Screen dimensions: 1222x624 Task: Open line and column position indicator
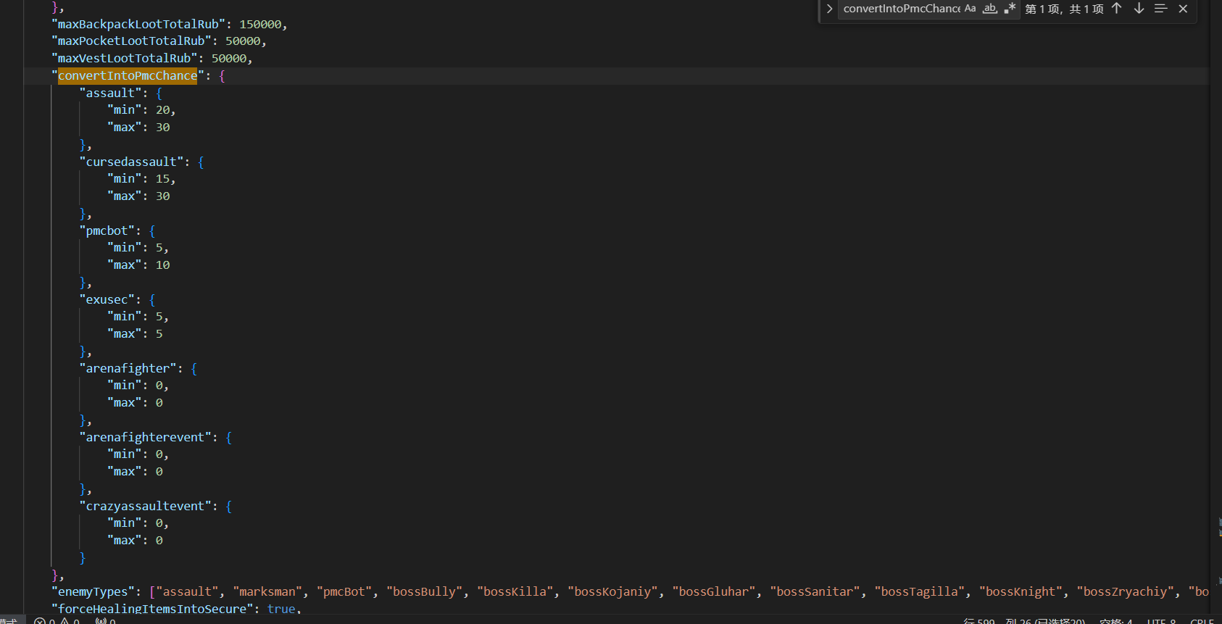click(x=1023, y=621)
